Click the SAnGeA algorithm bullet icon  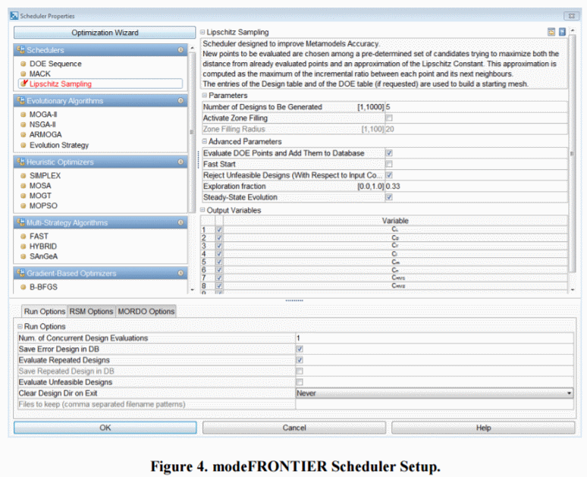(24, 256)
